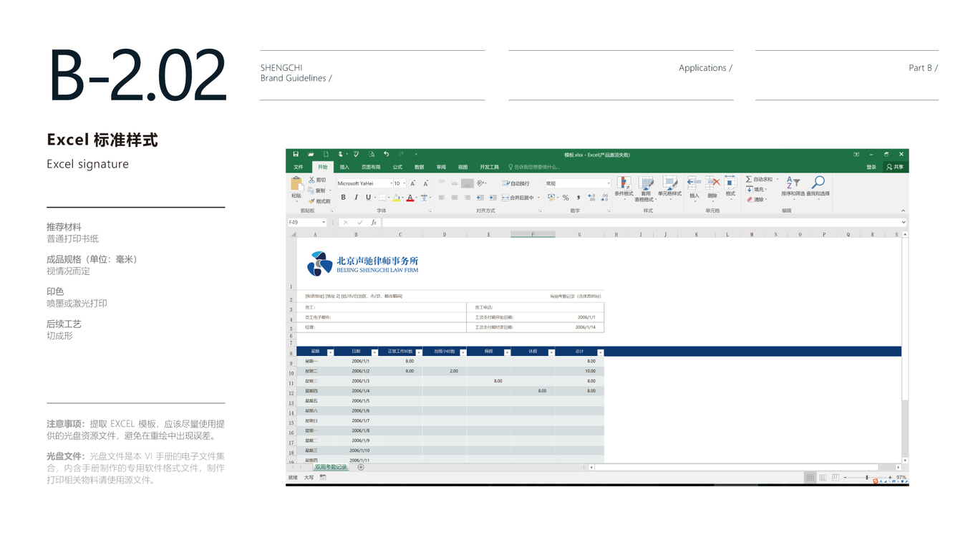Toggle Wrap Text (自动换行)
This screenshot has width=978, height=550.
516,183
